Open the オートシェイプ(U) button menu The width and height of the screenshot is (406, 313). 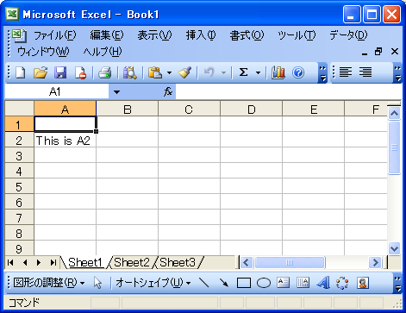(x=153, y=283)
